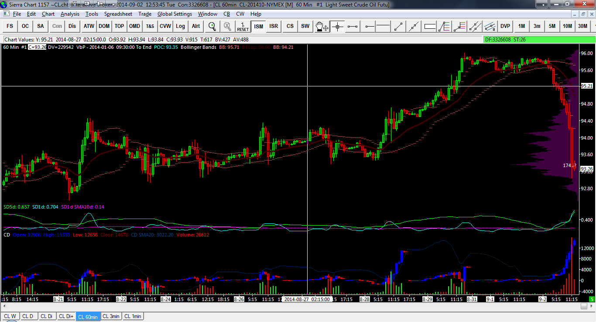Toggle the SW toolbar button
The image size is (596, 322).
pyautogui.click(x=305, y=26)
